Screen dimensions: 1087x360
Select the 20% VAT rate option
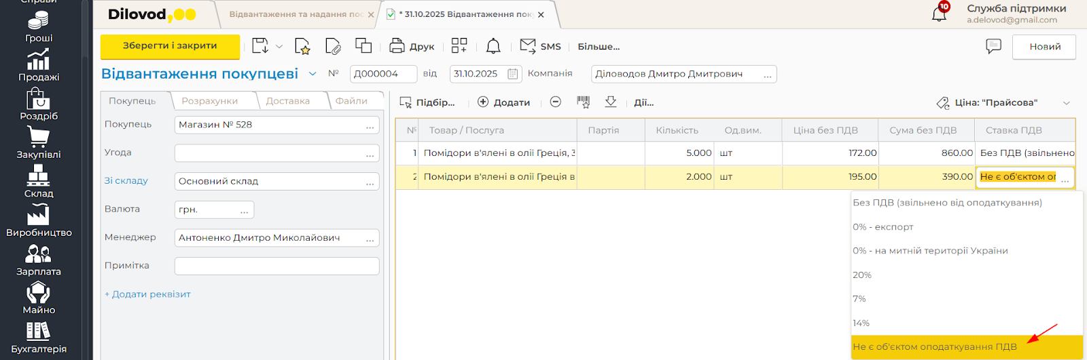862,275
